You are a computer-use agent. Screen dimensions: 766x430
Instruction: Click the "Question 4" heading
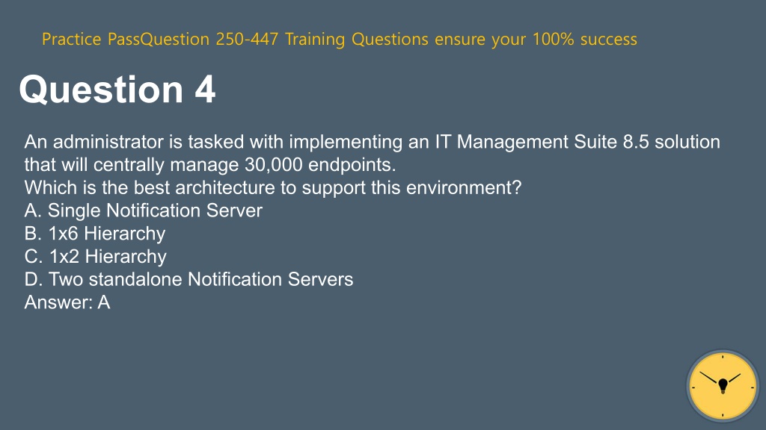117,90
